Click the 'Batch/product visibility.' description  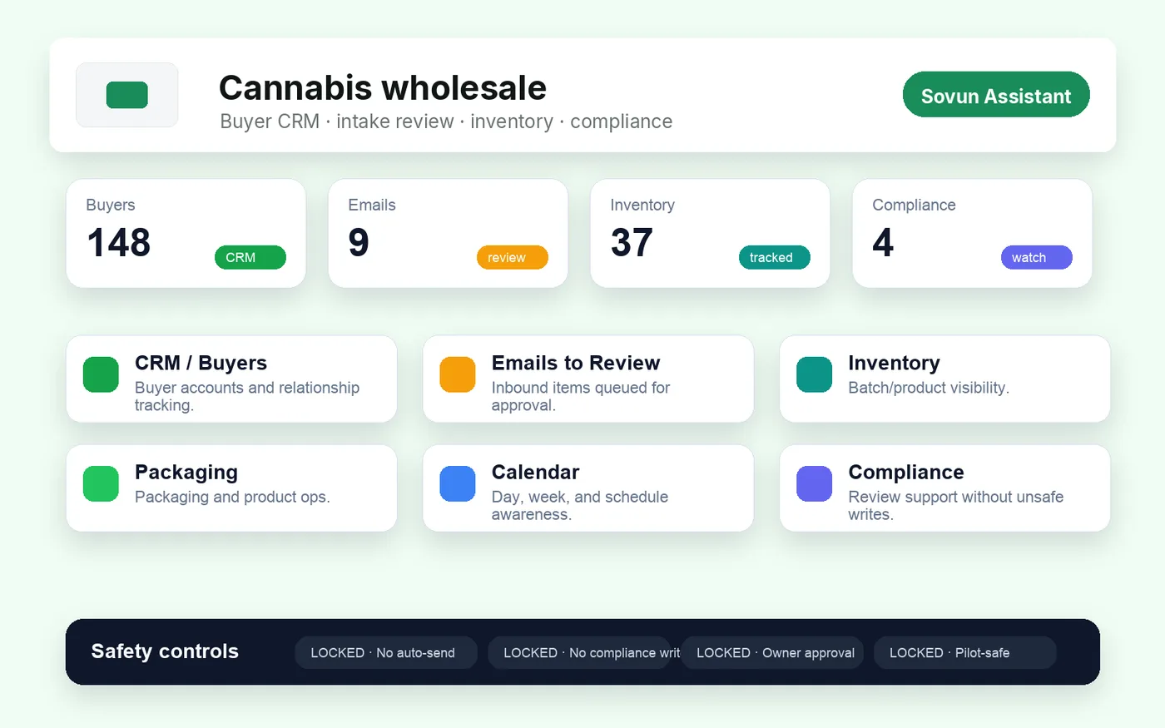point(929,388)
